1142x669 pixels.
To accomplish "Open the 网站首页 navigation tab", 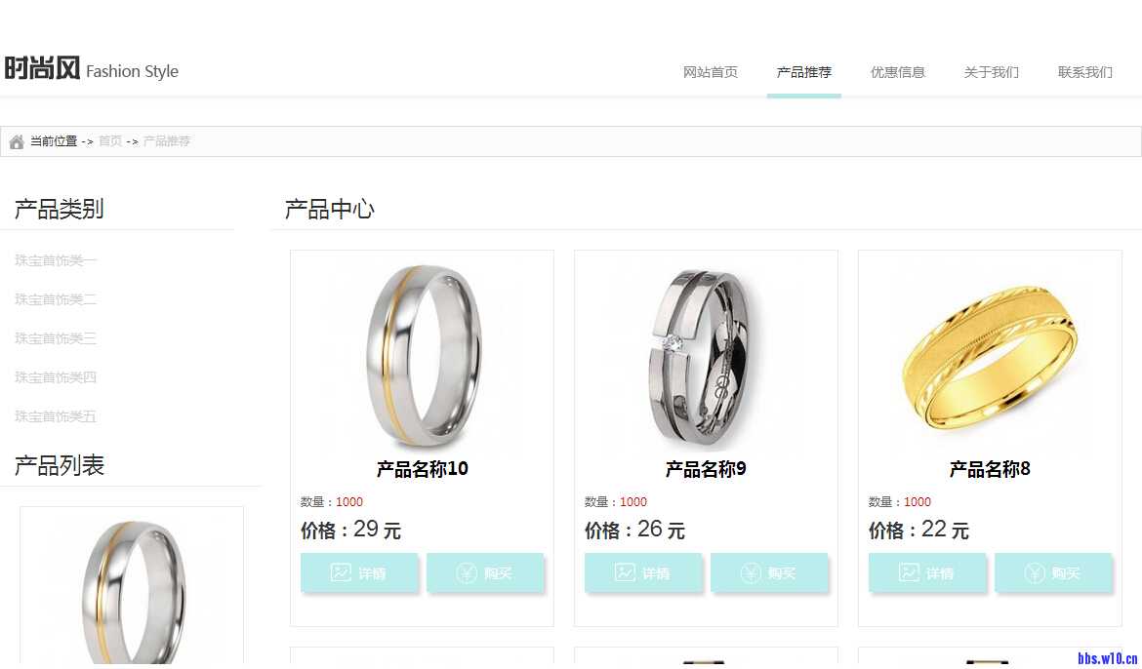I will (x=711, y=72).
